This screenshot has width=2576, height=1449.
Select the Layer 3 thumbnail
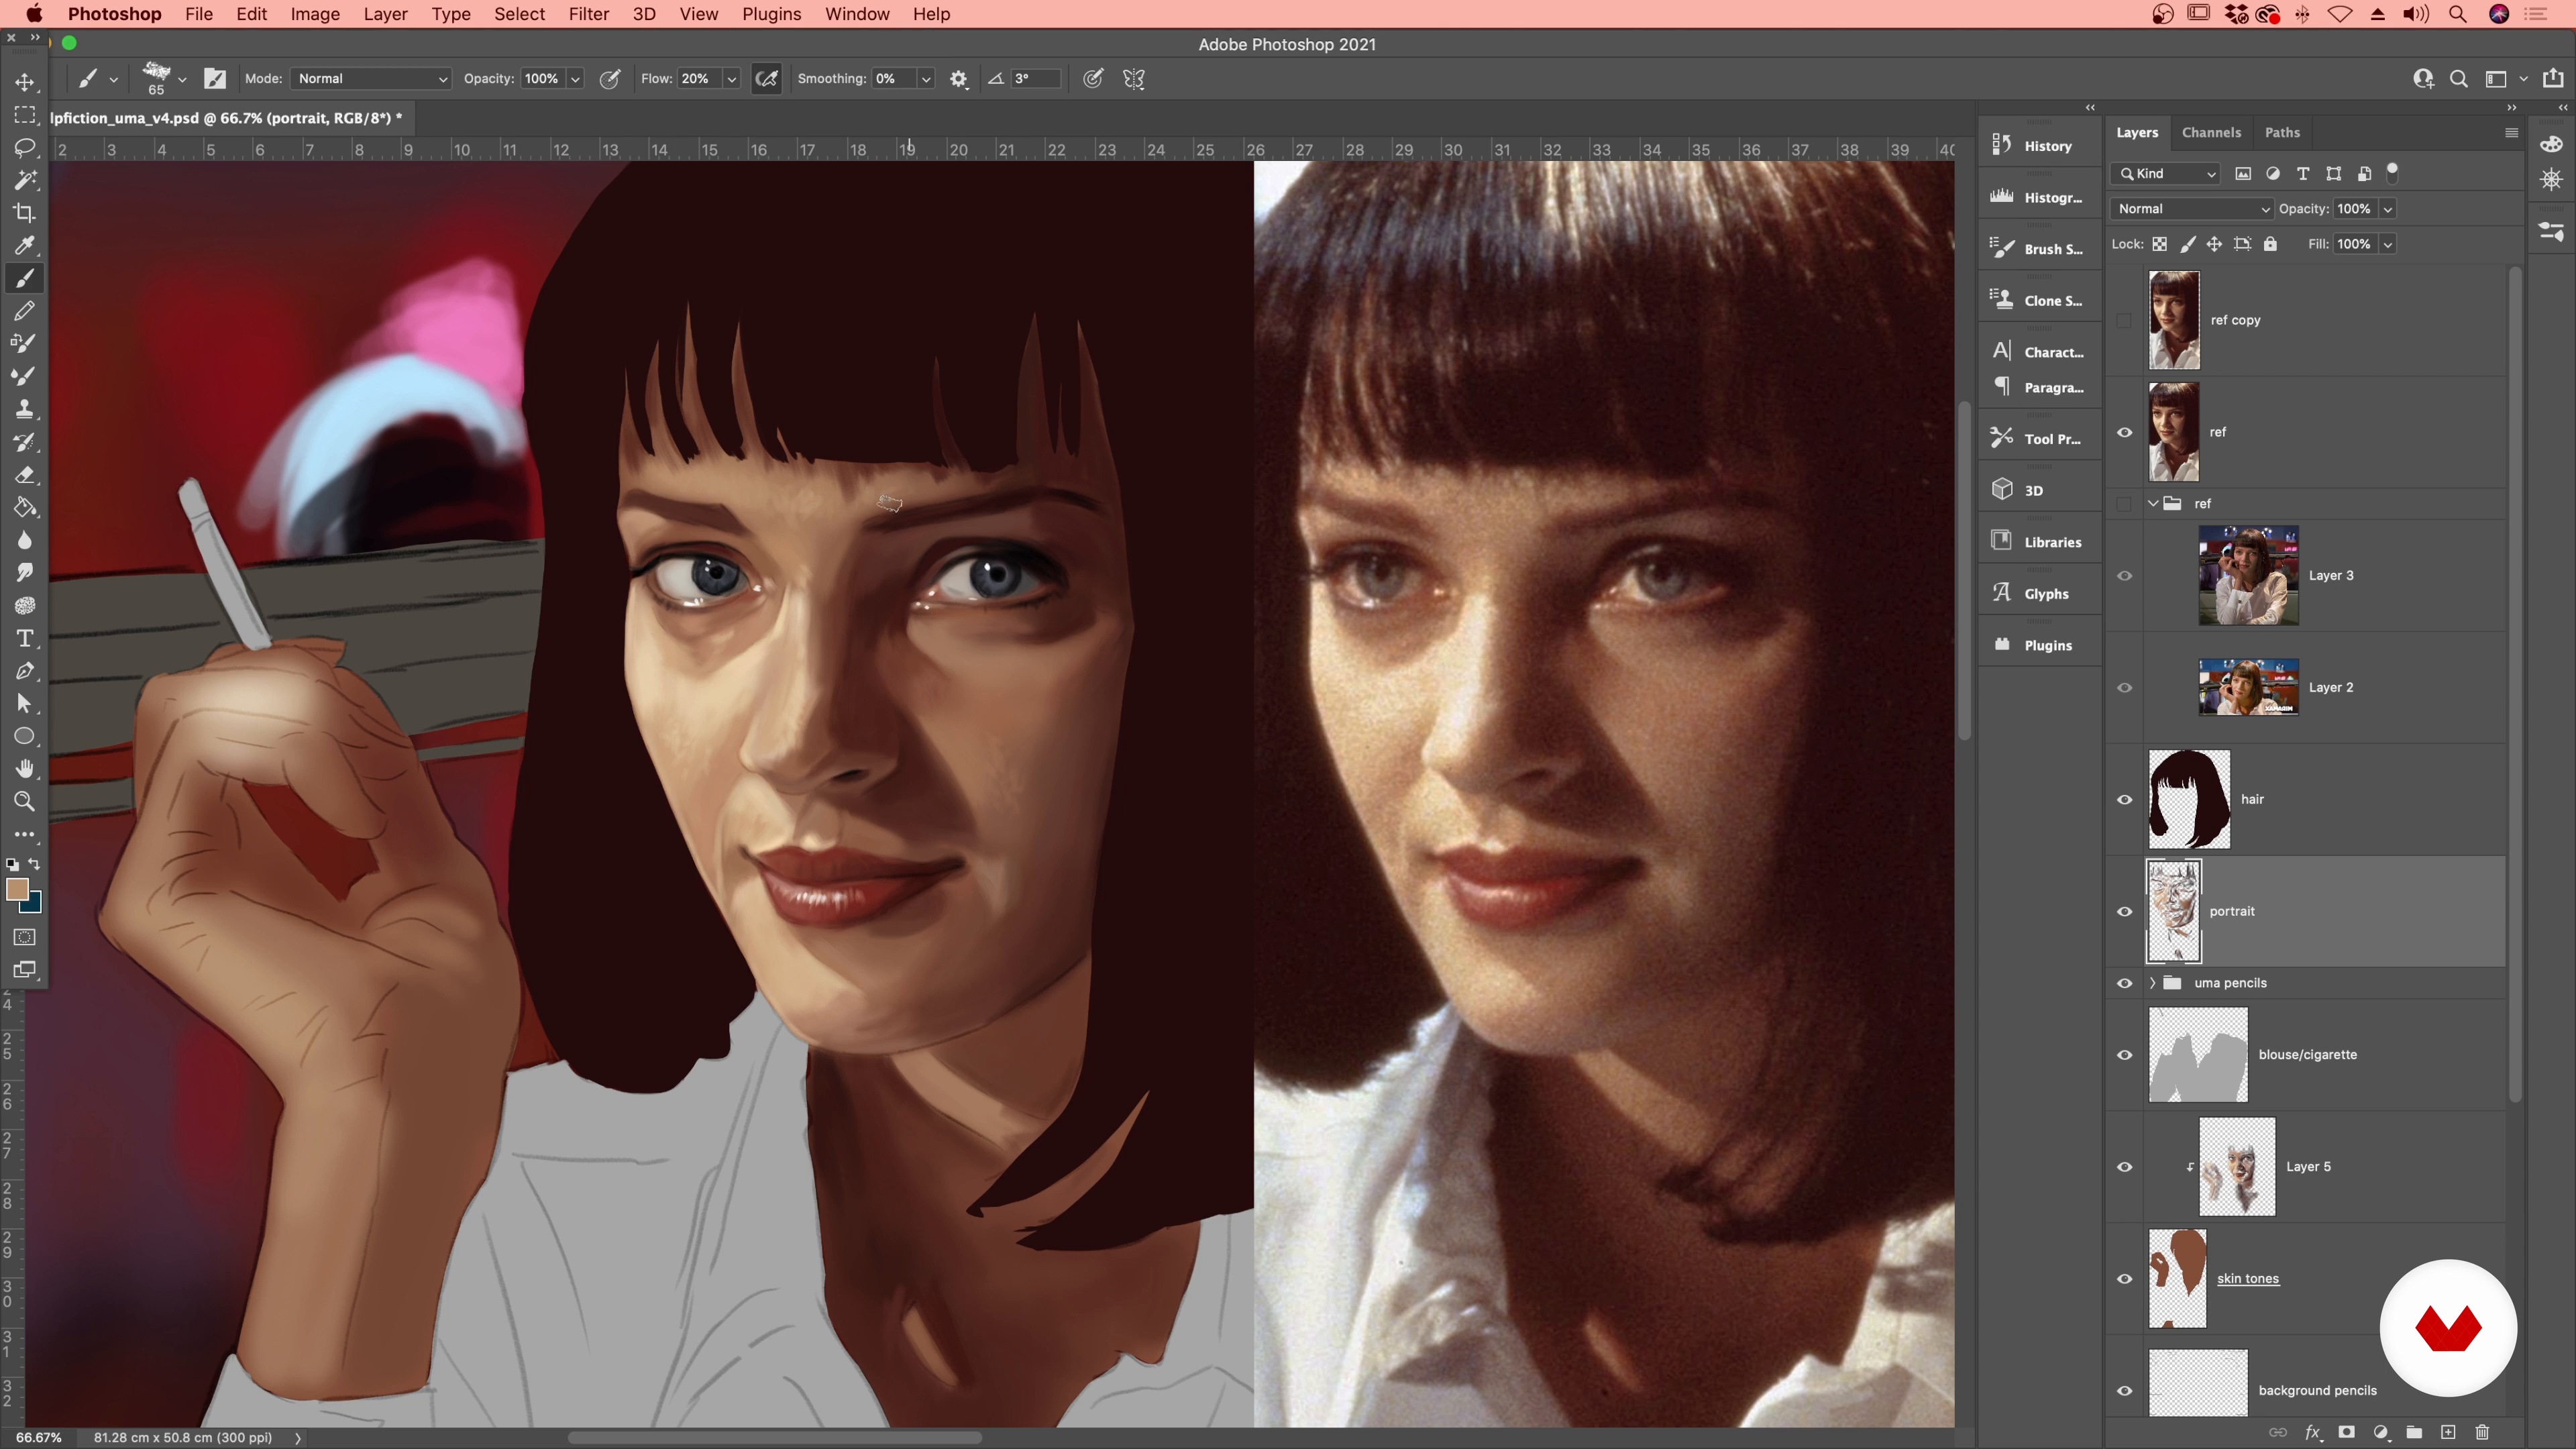point(2248,576)
